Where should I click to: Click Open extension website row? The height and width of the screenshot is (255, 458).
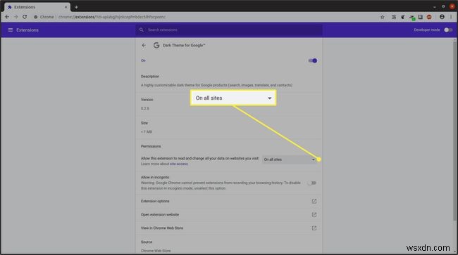coord(229,214)
